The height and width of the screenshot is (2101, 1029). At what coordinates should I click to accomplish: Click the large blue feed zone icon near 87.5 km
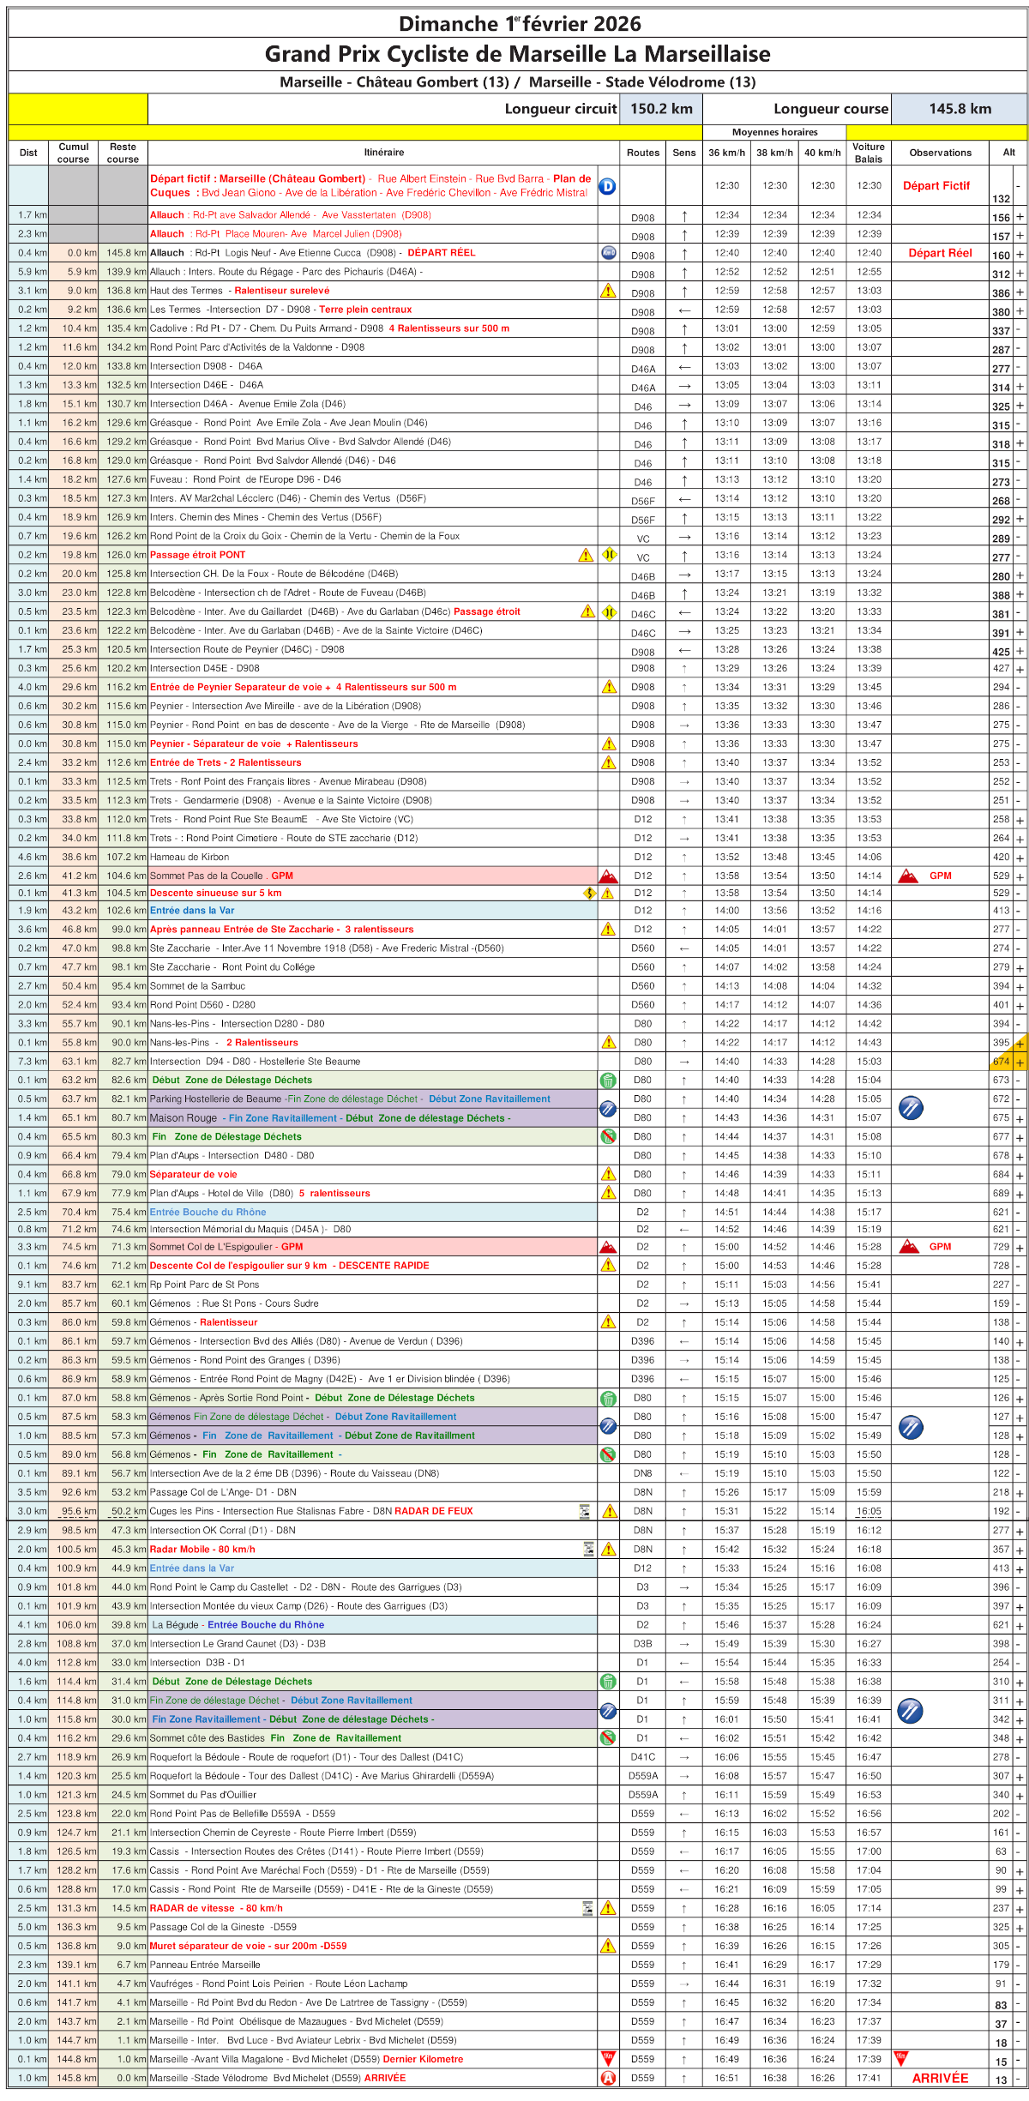pyautogui.click(x=911, y=1427)
